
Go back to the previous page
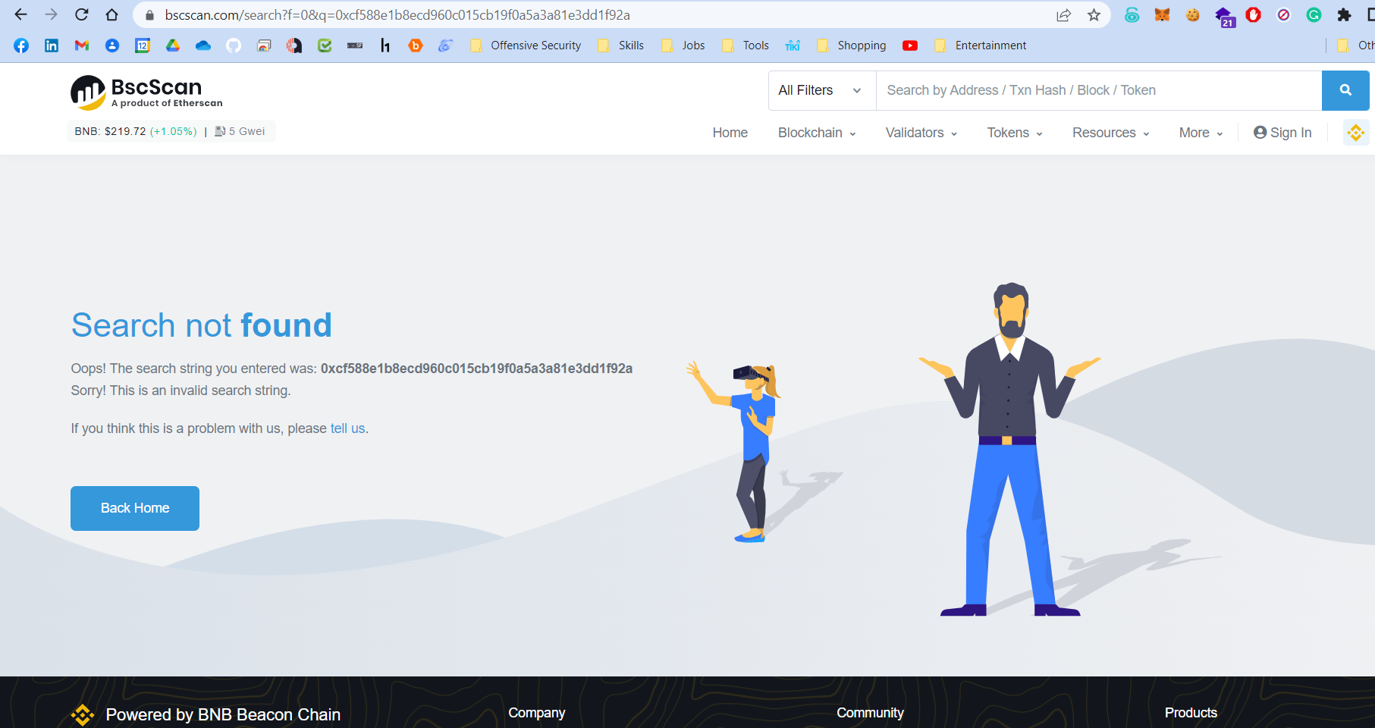pyautogui.click(x=20, y=14)
